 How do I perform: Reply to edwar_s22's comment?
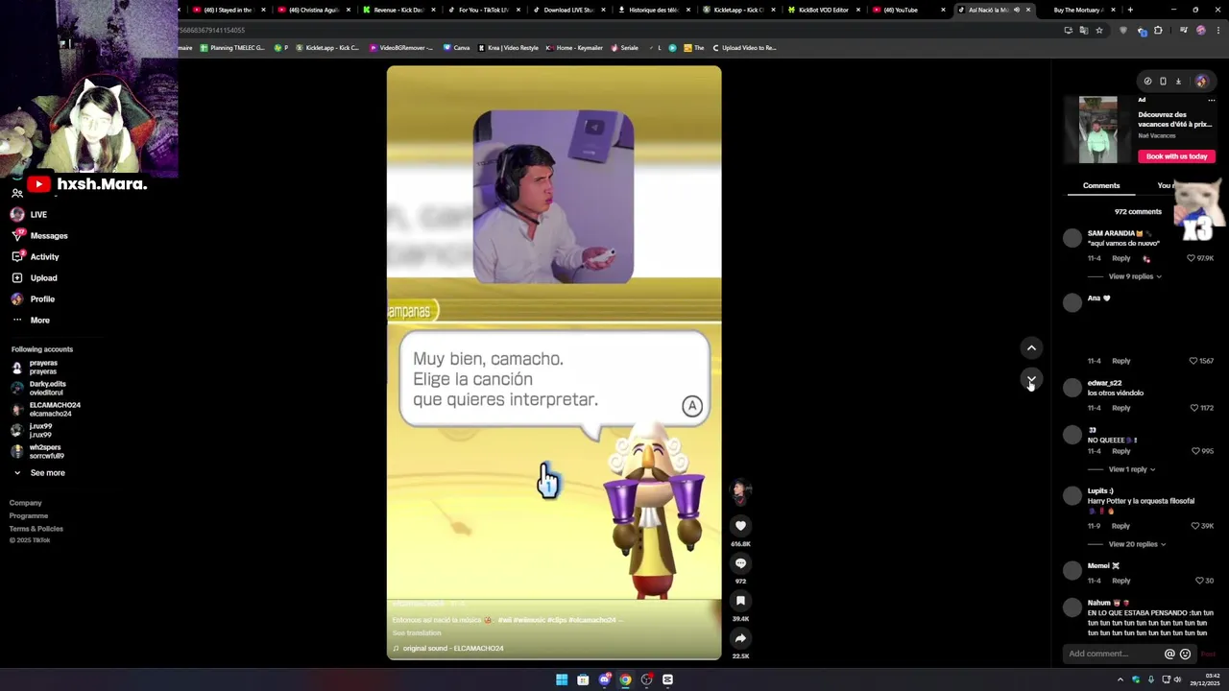coord(1121,408)
